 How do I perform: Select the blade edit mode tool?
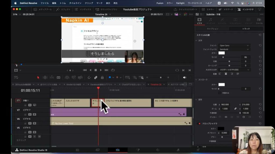58,78
